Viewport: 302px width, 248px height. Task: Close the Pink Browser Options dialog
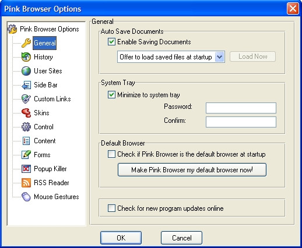pyautogui.click(x=293, y=9)
